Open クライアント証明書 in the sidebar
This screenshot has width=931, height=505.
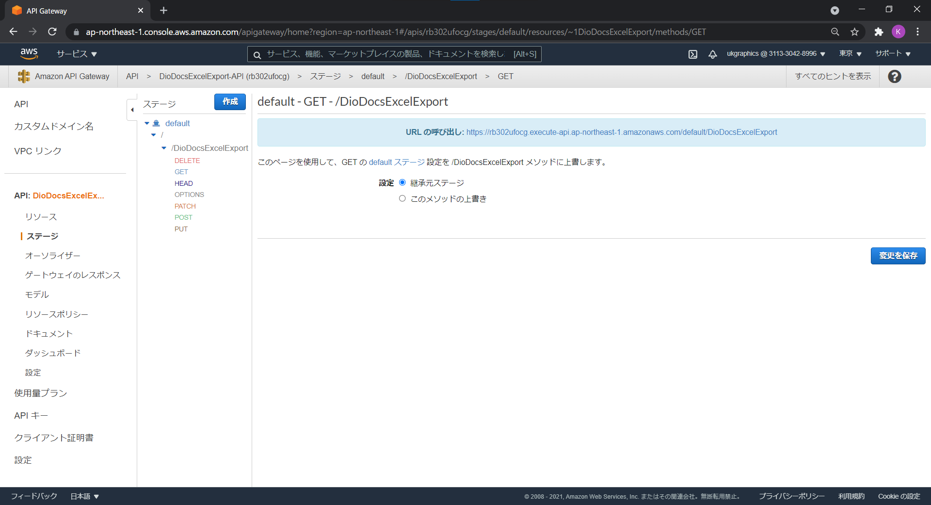click(54, 438)
